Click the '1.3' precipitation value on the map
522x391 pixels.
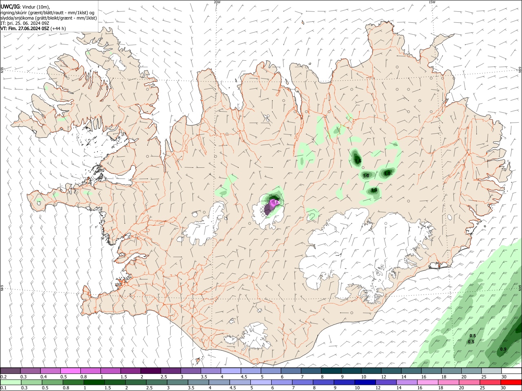coord(374,190)
